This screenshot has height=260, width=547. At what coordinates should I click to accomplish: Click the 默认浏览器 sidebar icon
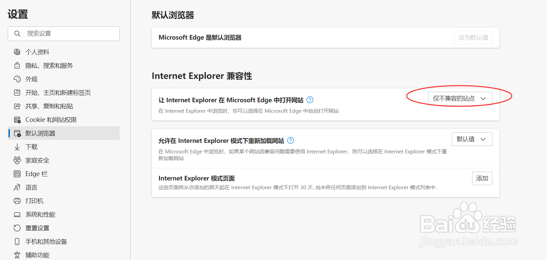pyautogui.click(x=17, y=133)
